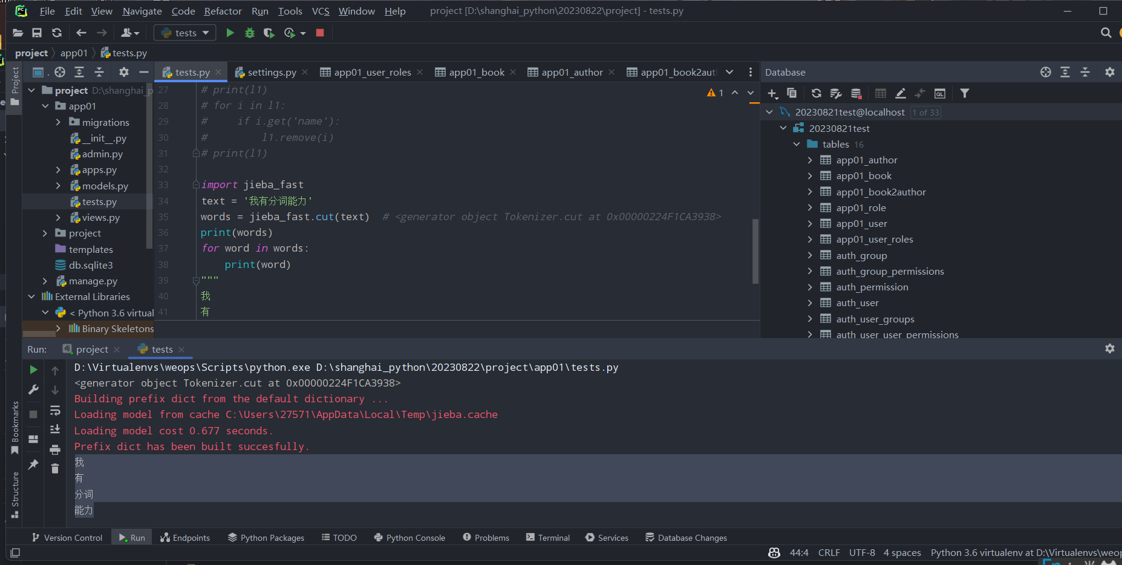Filter database objects with funnel icon
Screen dimensions: 1122x565
tap(965, 93)
